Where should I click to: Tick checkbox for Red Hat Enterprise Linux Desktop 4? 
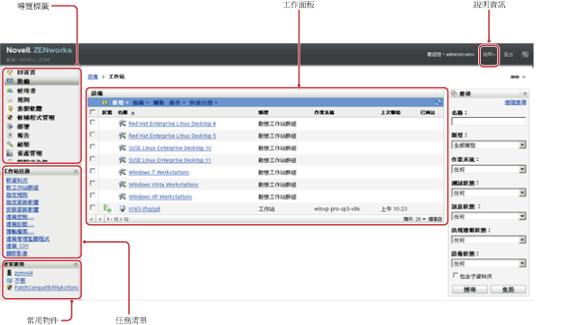(x=93, y=122)
